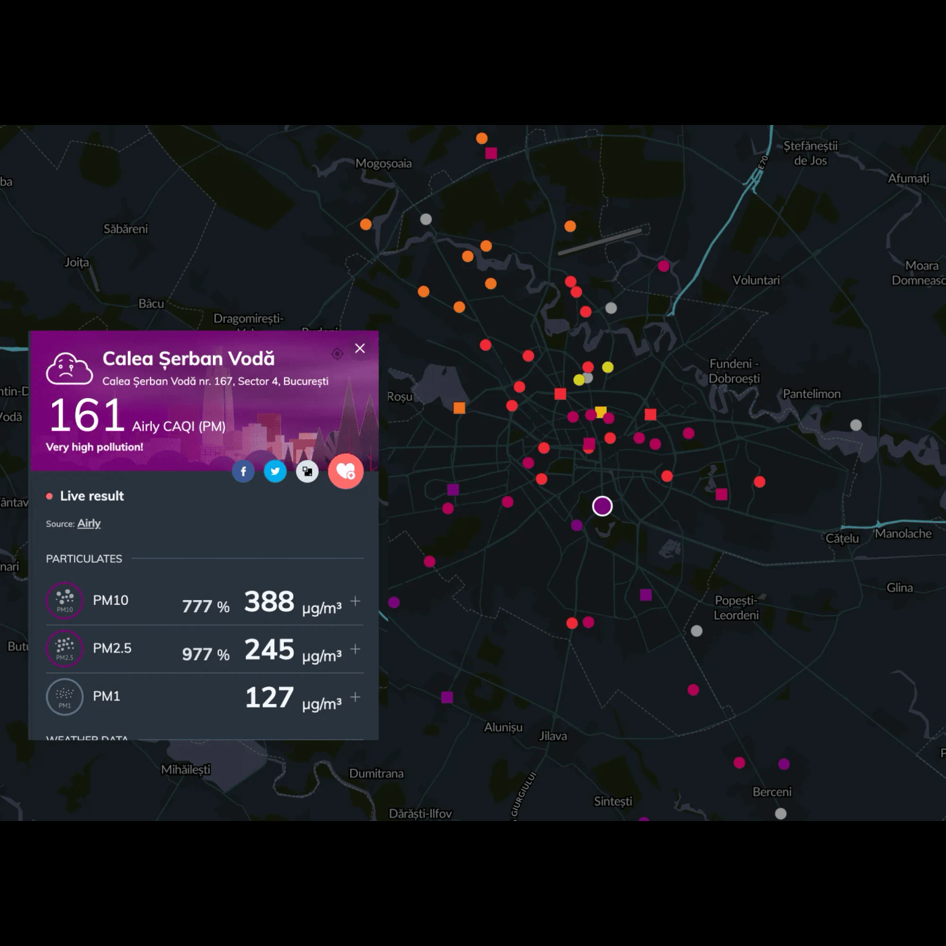
Task: Expand the PM10 details row
Action: 355,601
